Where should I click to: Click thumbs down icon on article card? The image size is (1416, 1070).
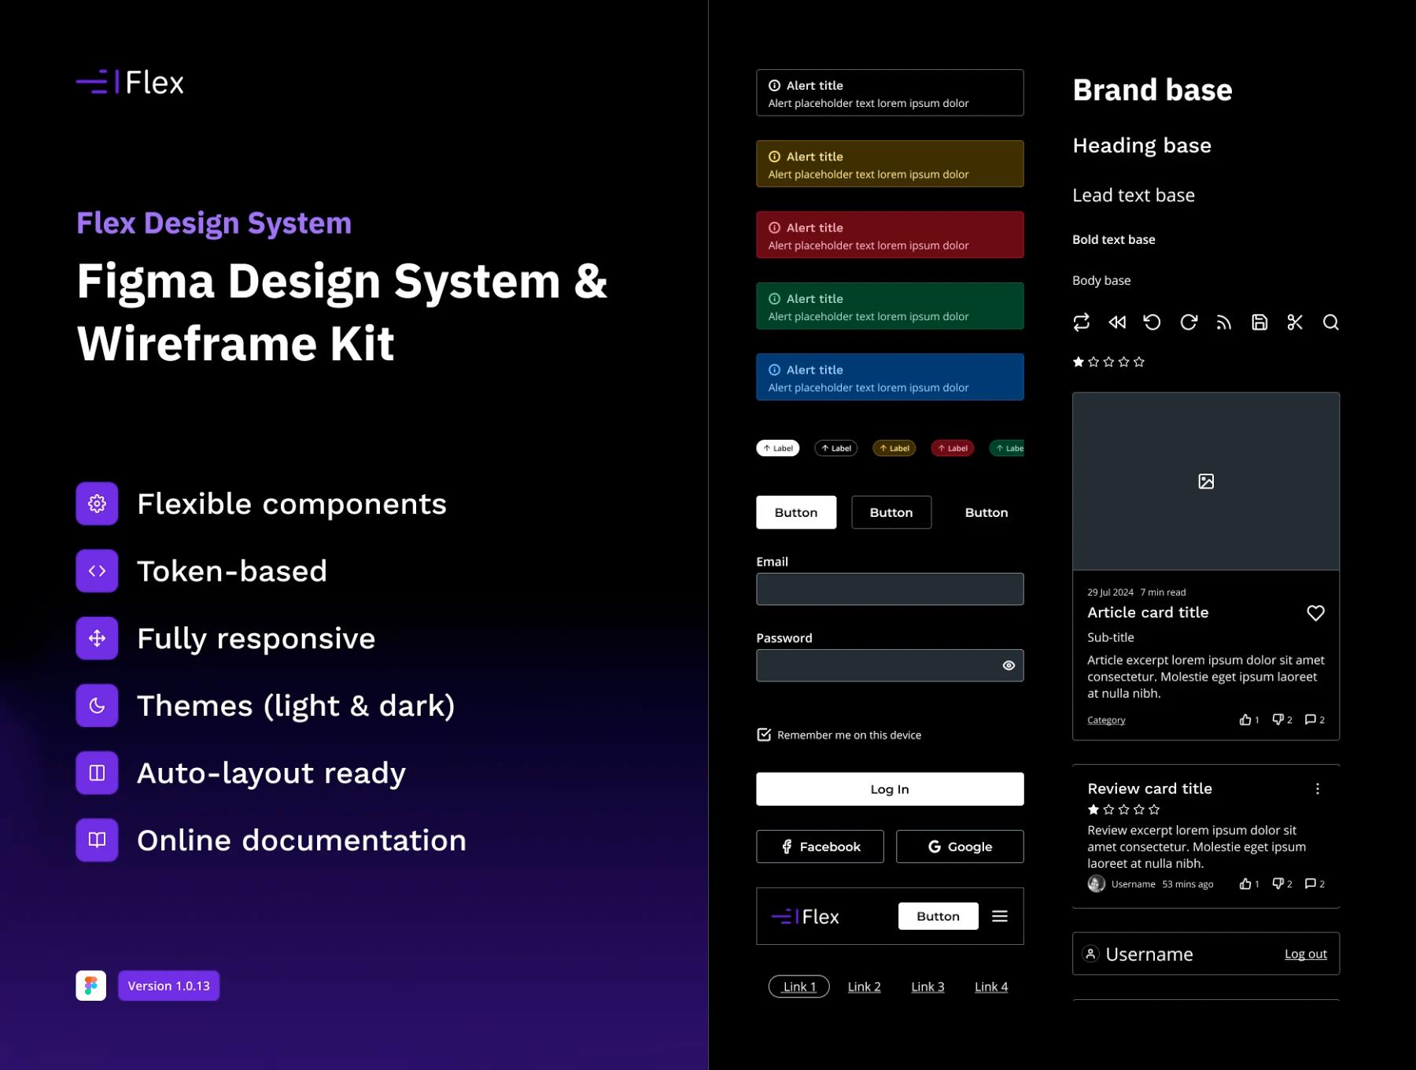coord(1278,720)
